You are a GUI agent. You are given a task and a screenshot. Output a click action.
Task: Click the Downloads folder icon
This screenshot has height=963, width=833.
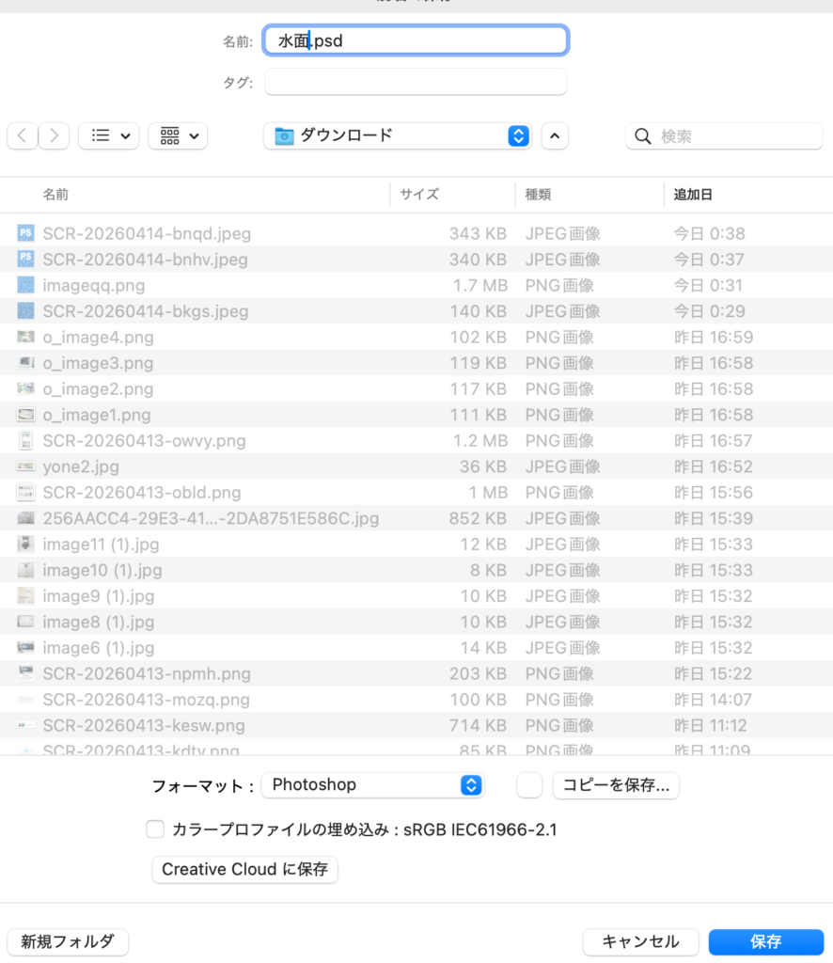tap(284, 136)
